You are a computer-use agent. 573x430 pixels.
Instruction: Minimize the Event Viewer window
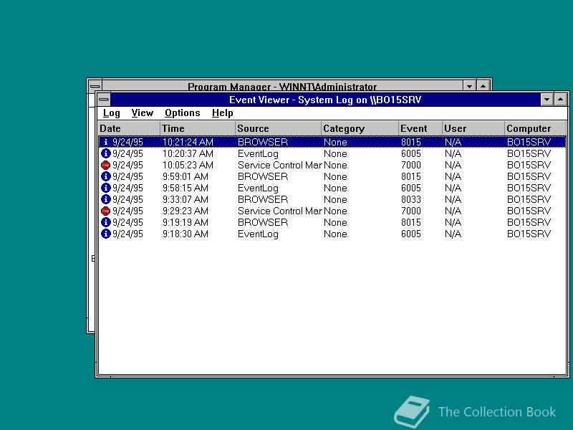[546, 99]
